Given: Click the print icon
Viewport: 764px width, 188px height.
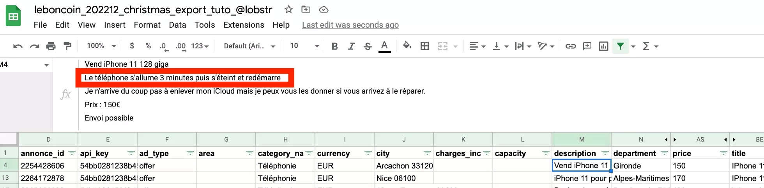Looking at the screenshot, I should 51,46.
